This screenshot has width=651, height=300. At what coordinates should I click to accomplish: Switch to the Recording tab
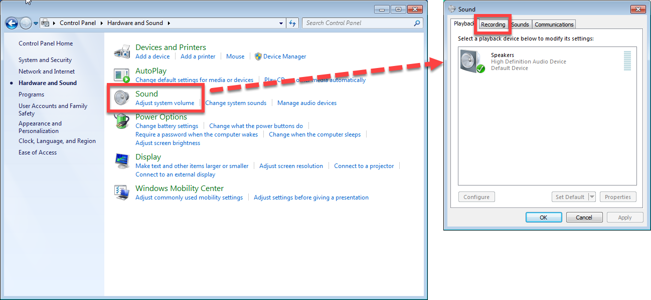click(493, 24)
